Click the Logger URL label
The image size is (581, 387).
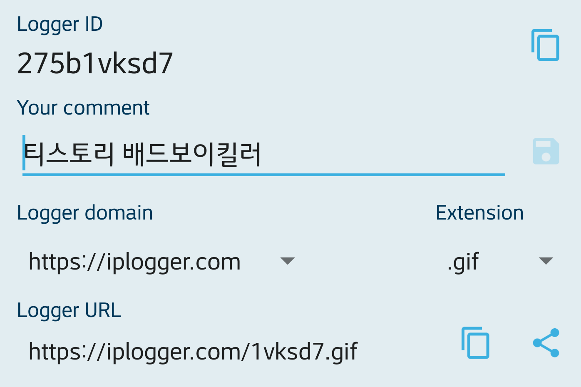69,310
